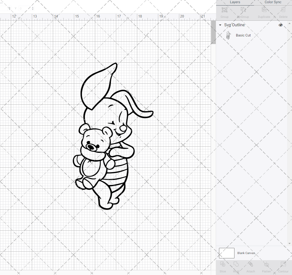Viewport: 292px width, 275px height.
Task: Click the UnGroup icon
Action: click(x=243, y=10)
